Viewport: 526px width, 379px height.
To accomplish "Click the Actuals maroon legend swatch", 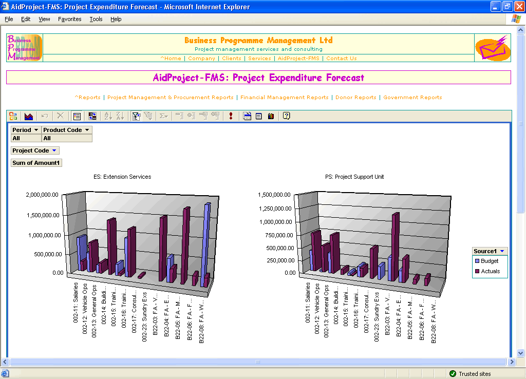I will 477,271.
